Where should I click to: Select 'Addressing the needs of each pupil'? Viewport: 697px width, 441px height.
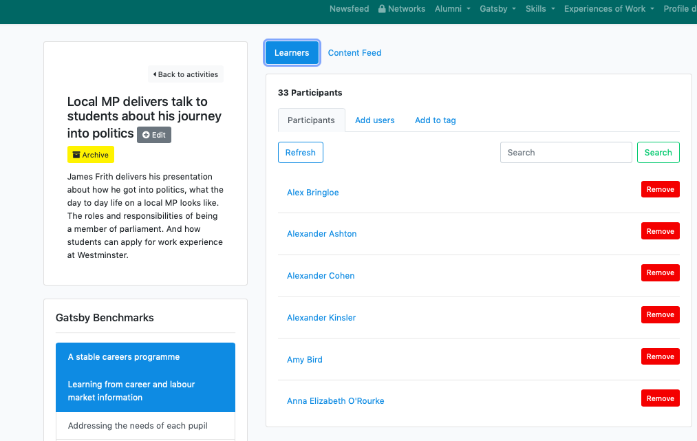click(x=145, y=426)
